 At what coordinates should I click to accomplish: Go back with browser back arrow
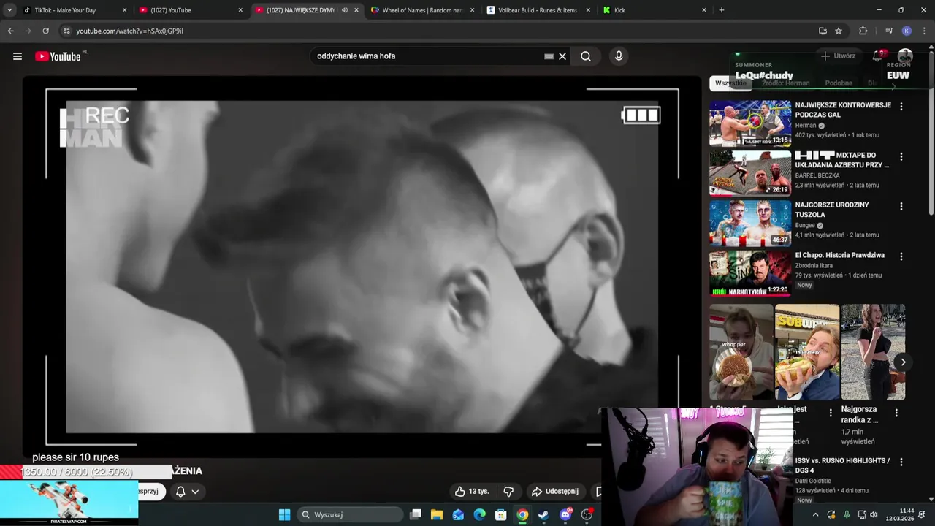coord(10,31)
